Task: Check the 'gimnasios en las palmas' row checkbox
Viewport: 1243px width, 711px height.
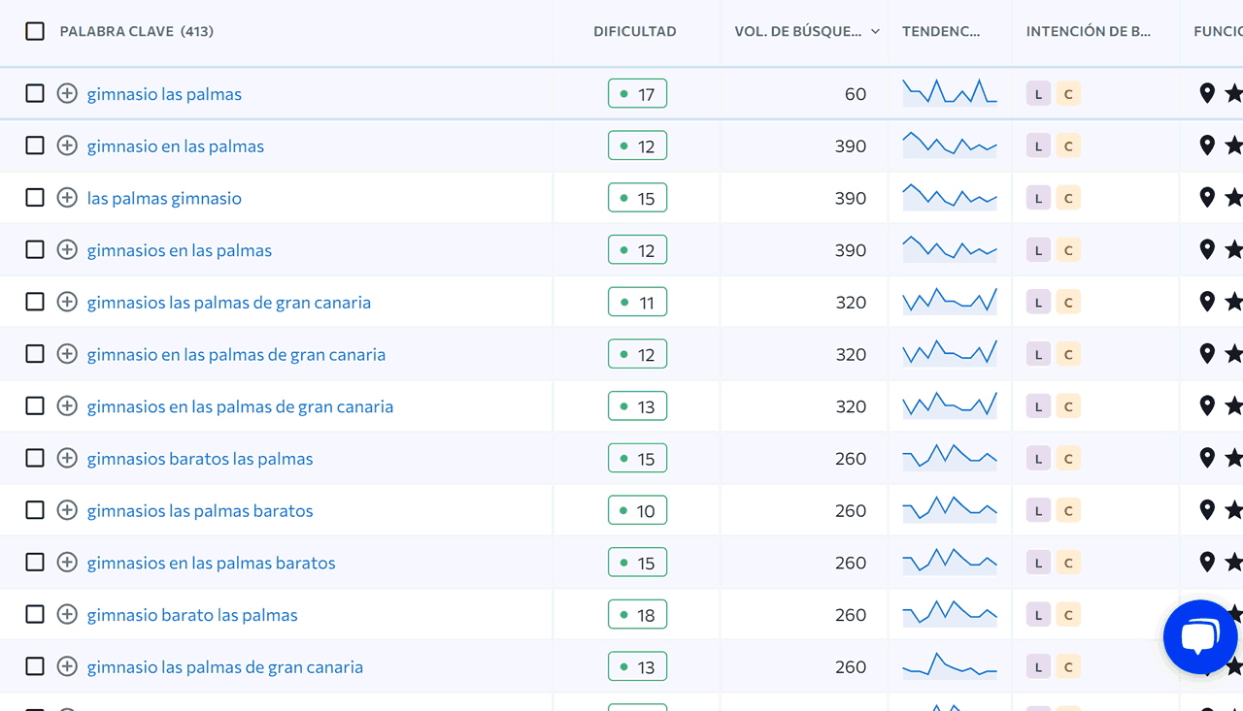Action: pyautogui.click(x=35, y=249)
